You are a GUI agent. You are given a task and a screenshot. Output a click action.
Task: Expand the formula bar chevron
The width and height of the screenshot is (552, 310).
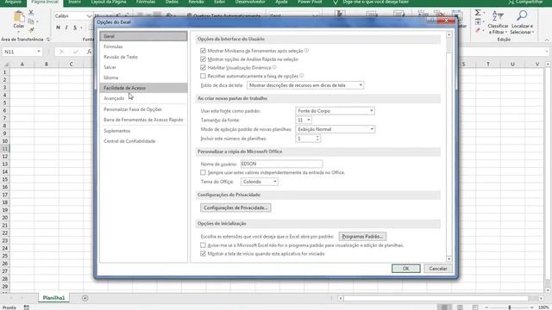[546, 52]
